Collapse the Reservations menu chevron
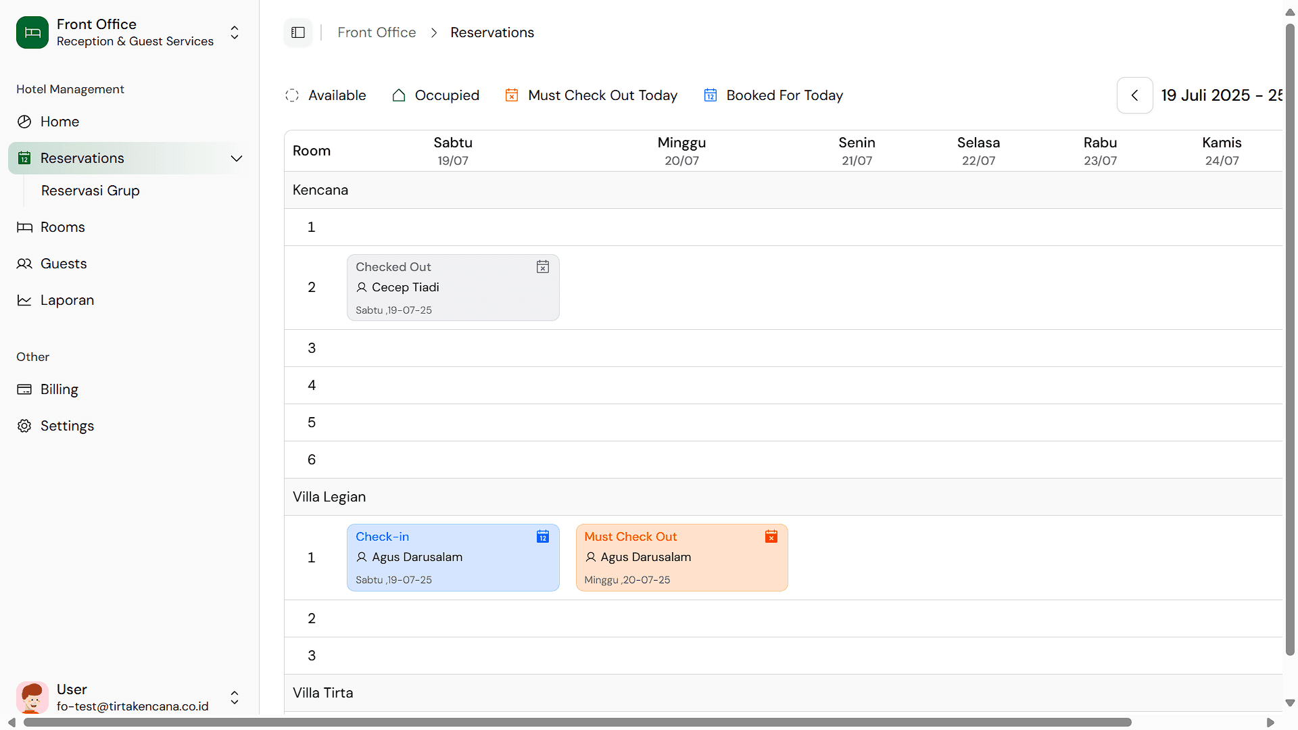 click(x=237, y=158)
